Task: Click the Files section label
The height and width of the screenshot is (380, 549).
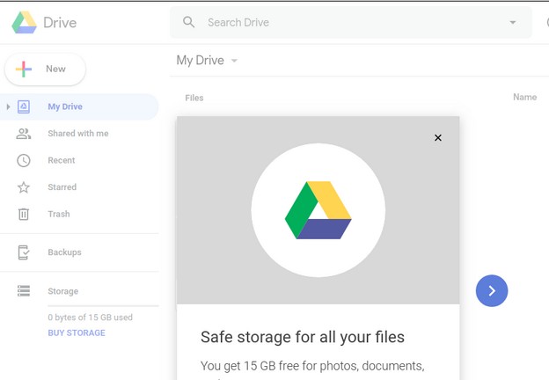Action: (x=194, y=98)
